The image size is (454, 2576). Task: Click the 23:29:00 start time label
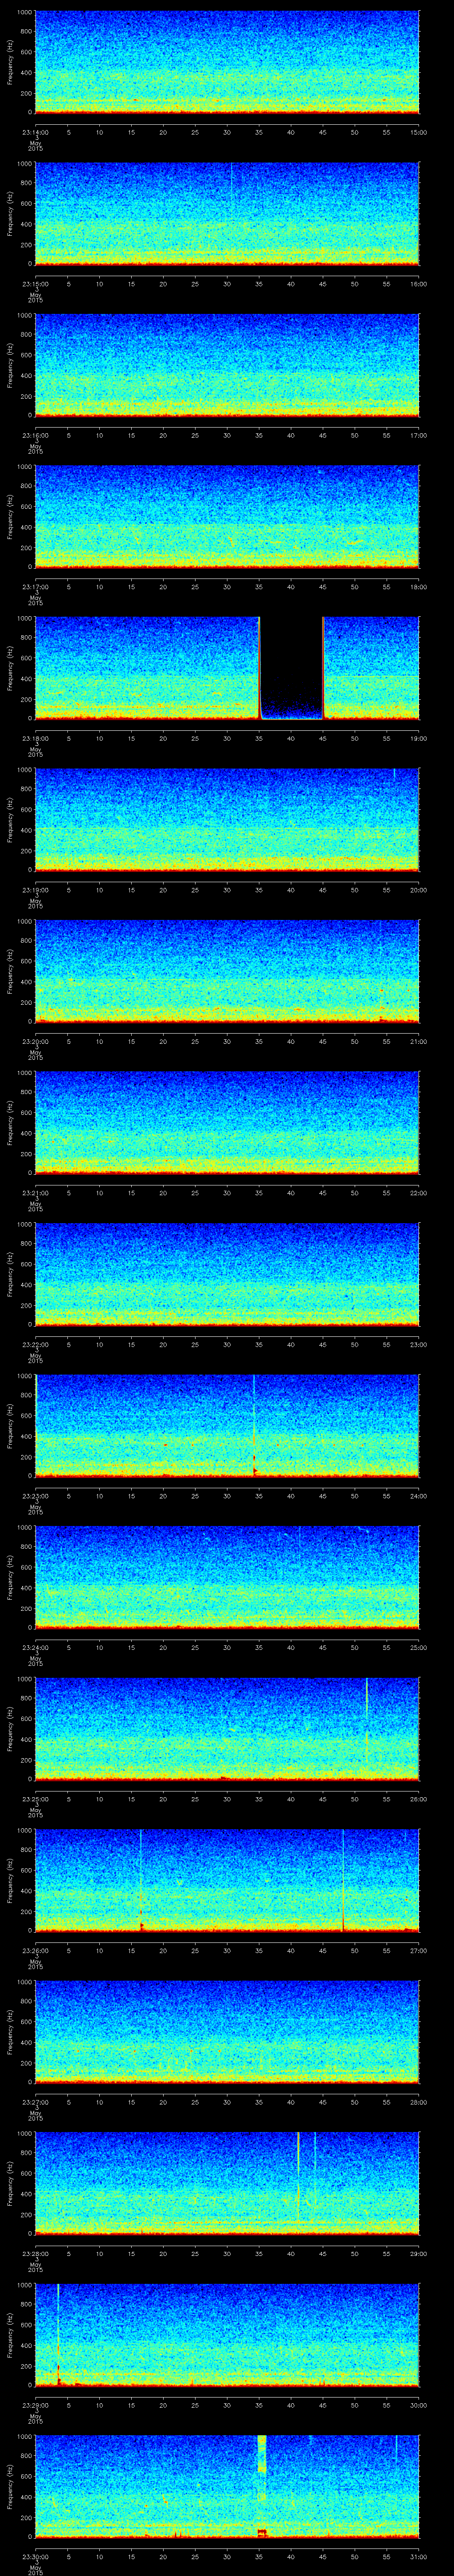point(35,2405)
